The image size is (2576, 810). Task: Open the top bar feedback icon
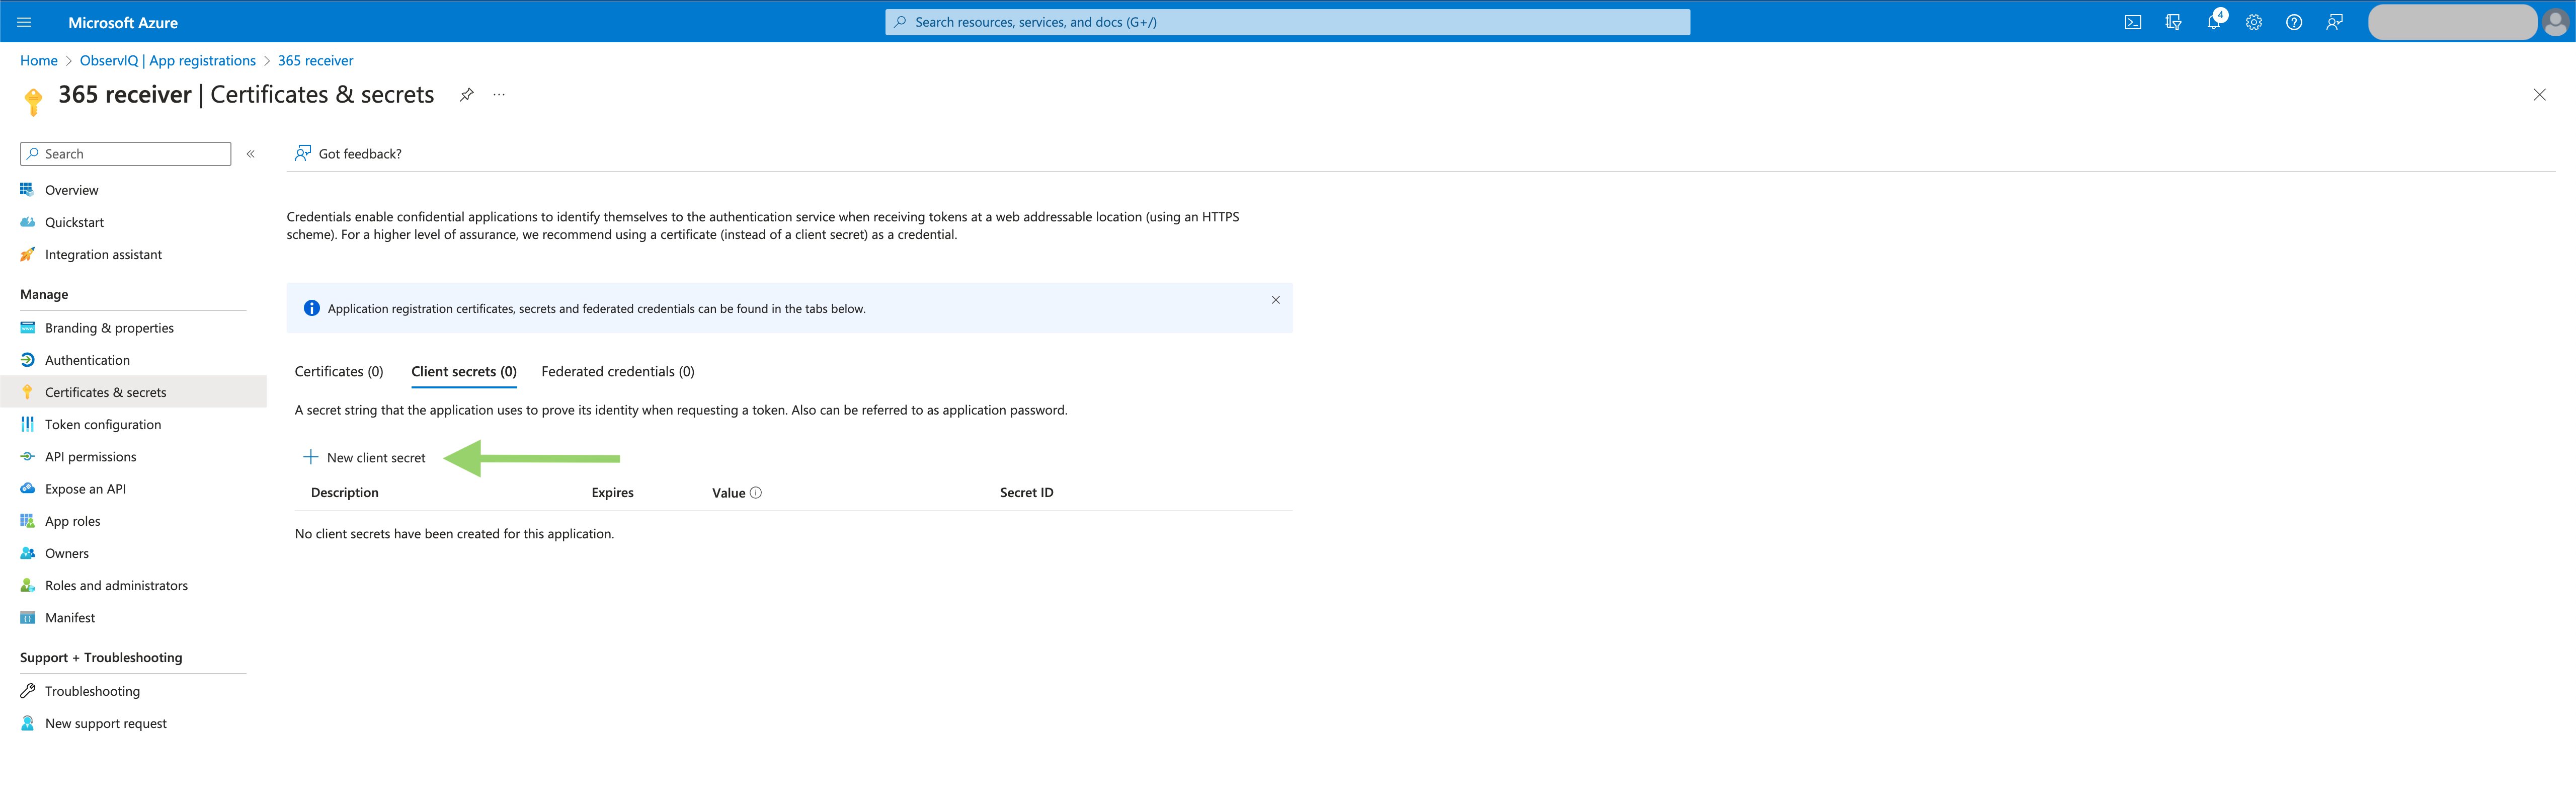click(x=2334, y=21)
